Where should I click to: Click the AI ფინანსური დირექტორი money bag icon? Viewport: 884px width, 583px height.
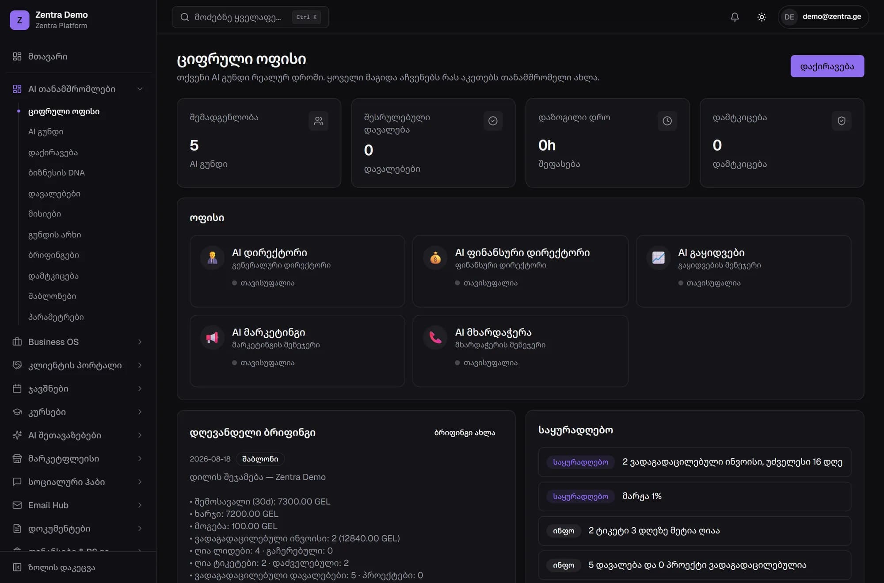pyautogui.click(x=435, y=258)
